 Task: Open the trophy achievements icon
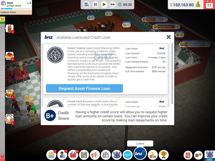click(164, 155)
